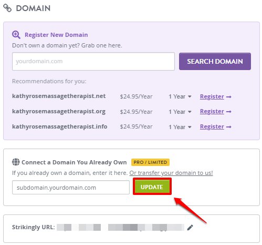This screenshot has width=262, height=245.
Task: Click the magnifier icon next to Register New Domain
Action: coord(16,35)
